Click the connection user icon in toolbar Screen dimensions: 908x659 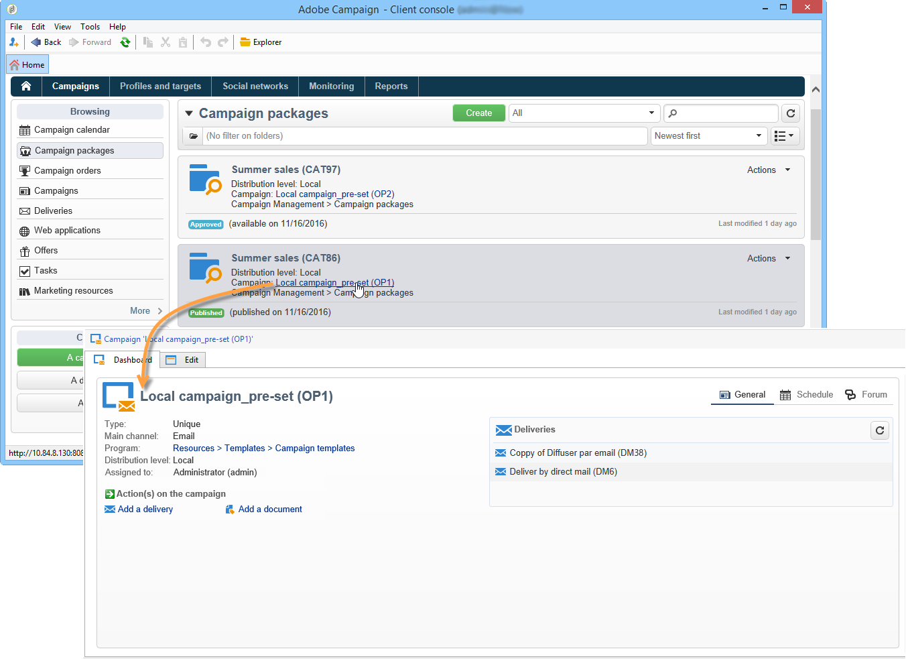[14, 42]
